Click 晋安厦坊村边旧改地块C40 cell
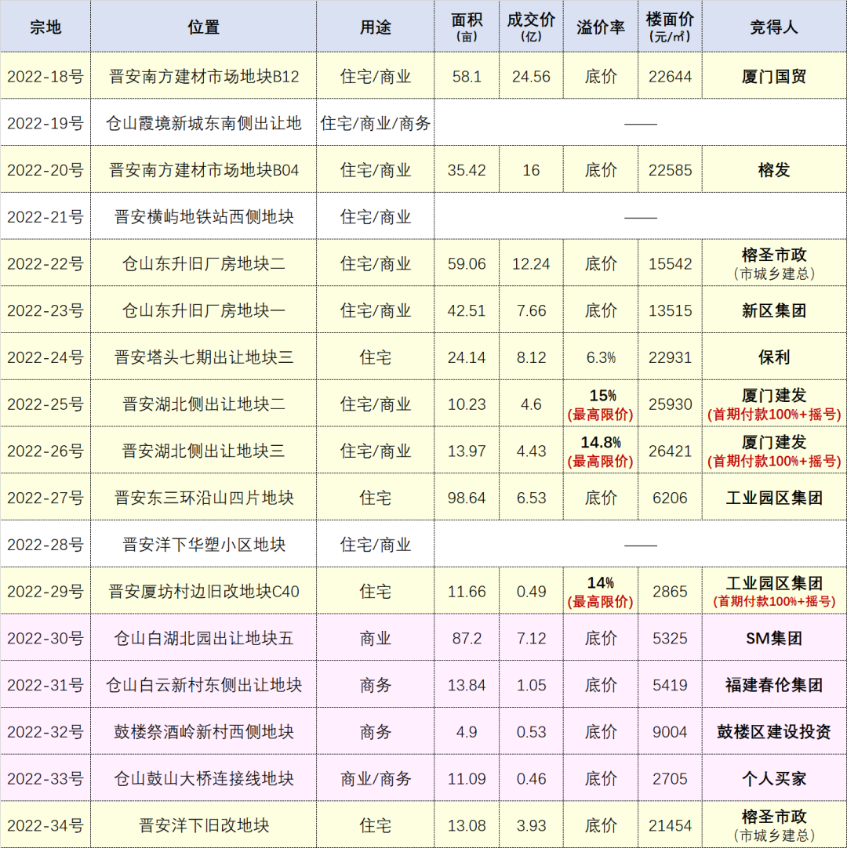847x848 pixels. click(203, 591)
